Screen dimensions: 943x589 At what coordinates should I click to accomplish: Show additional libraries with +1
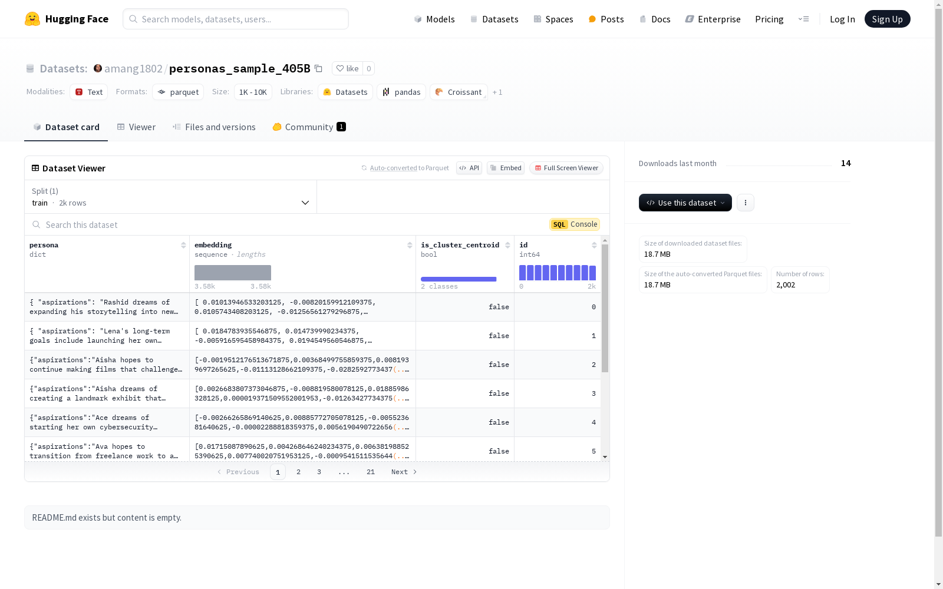point(497,92)
